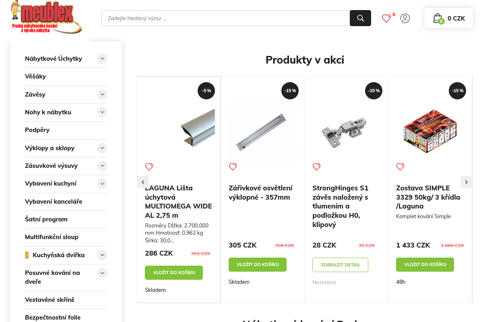
Task: Open the shopping cart showing 0 CZK
Action: [x=448, y=18]
